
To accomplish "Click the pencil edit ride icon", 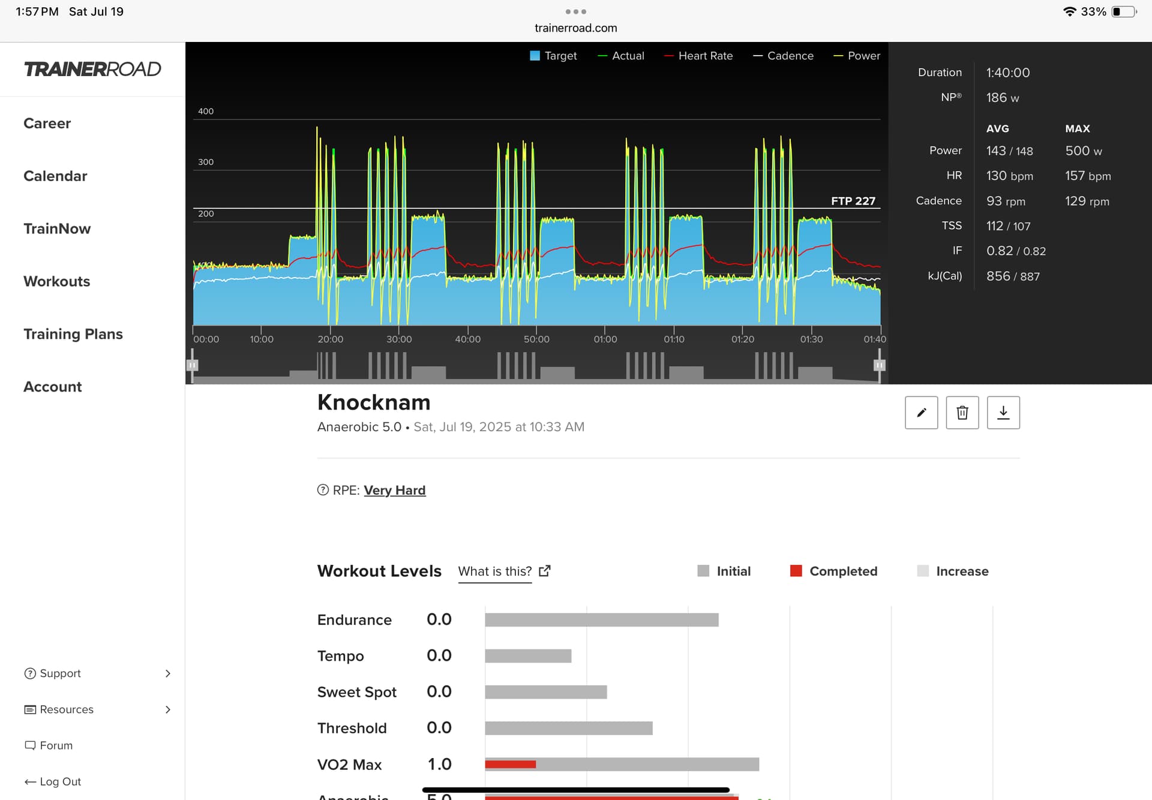I will (x=921, y=413).
